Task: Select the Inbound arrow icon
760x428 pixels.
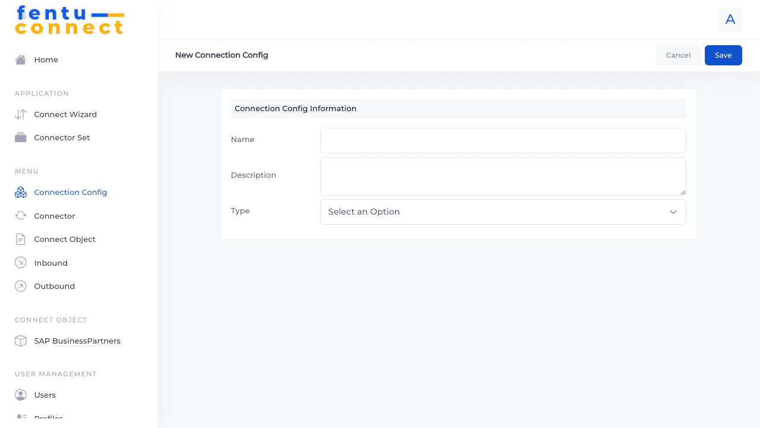Action: (x=20, y=263)
